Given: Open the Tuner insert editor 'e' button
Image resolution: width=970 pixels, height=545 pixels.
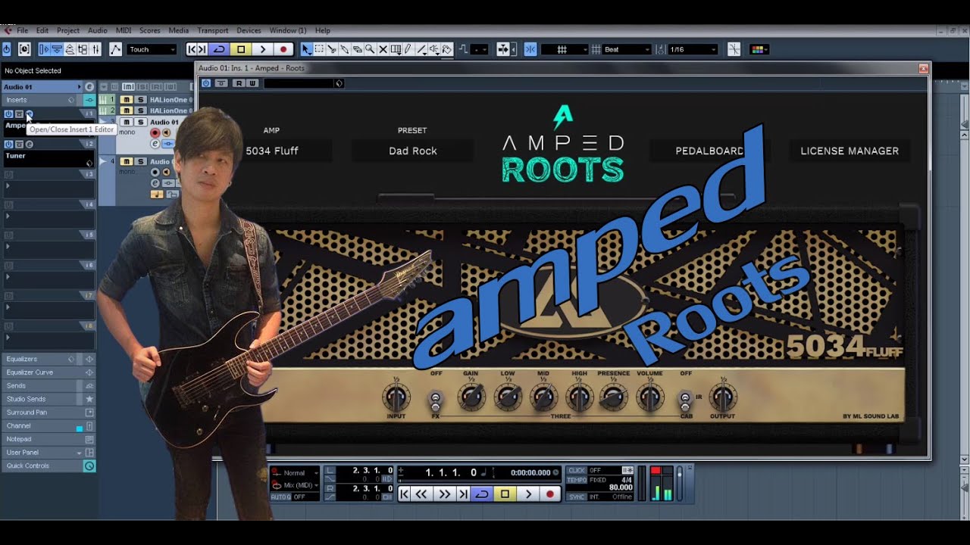Looking at the screenshot, I should click(x=30, y=144).
